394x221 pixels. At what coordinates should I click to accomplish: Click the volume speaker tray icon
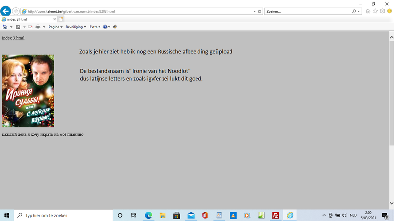(x=344, y=215)
